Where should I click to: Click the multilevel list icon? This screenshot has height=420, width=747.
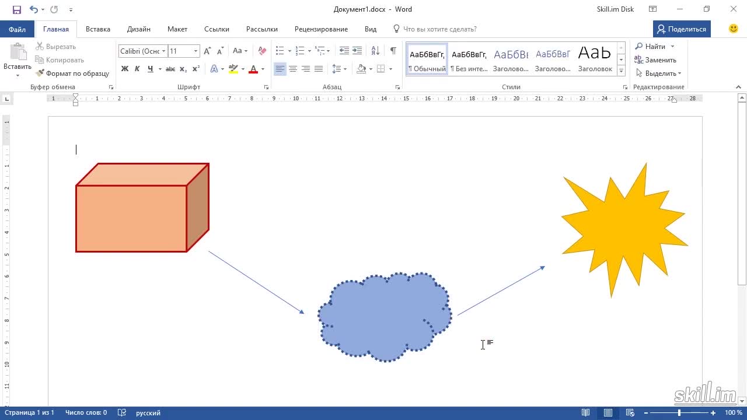point(320,51)
